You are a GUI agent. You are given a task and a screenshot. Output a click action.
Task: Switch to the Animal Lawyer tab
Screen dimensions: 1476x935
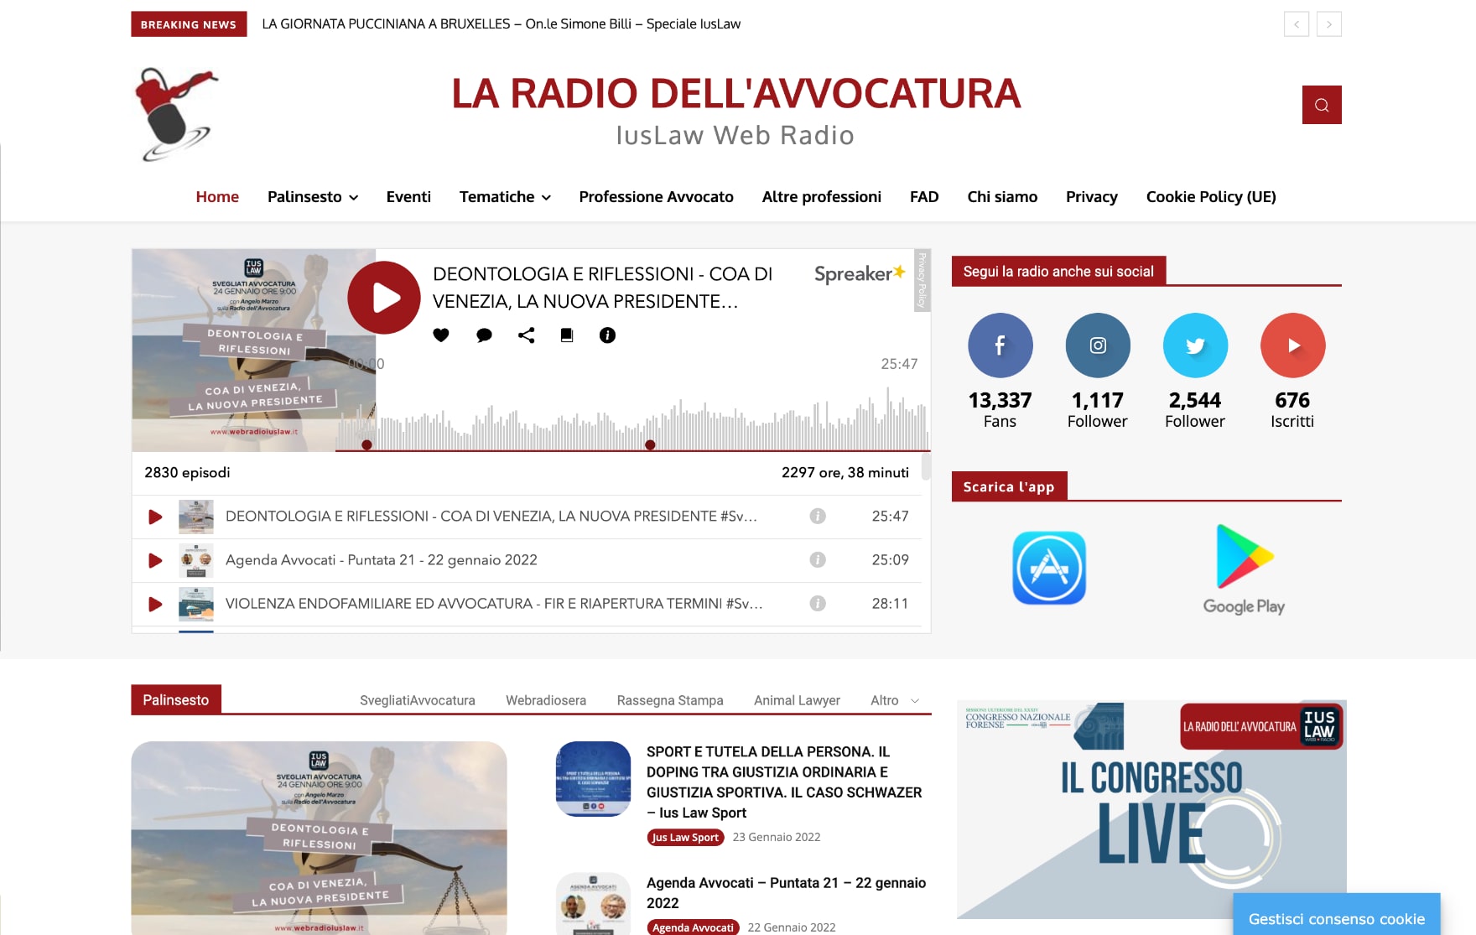(797, 700)
